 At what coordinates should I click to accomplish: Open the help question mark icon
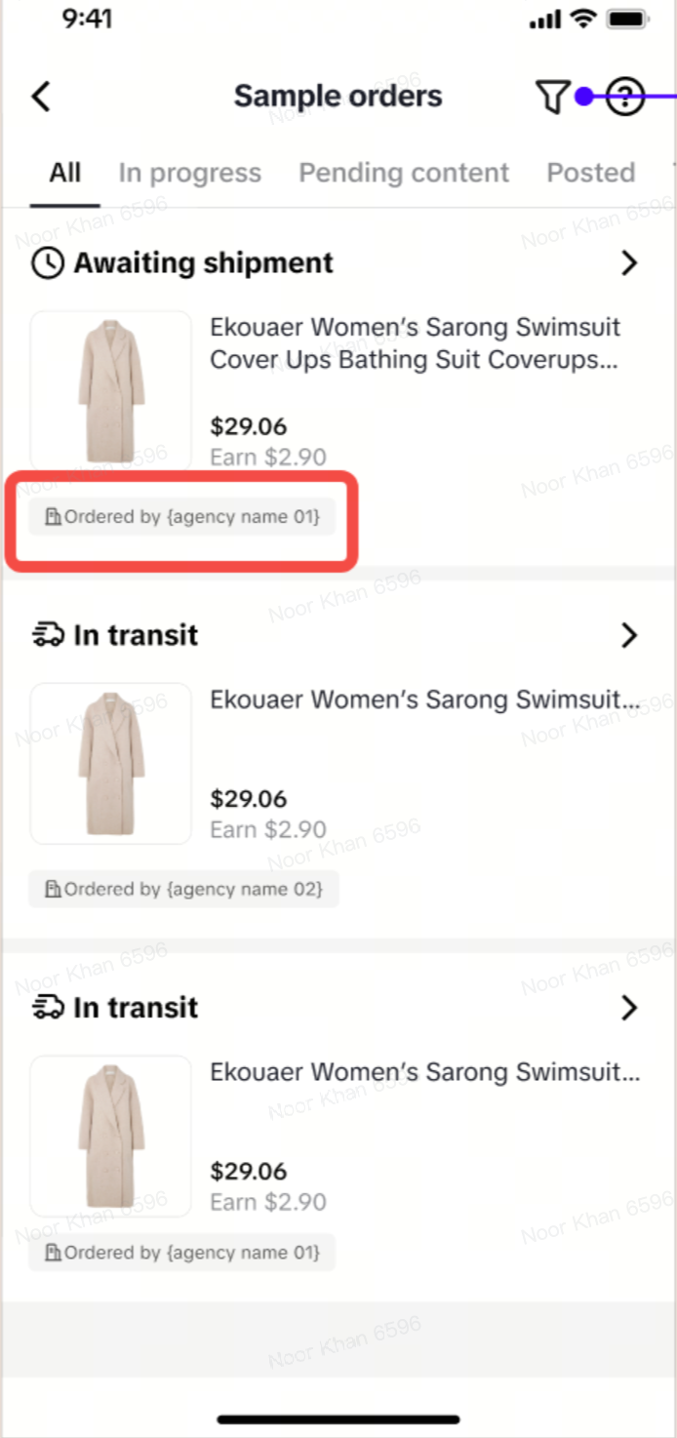625,97
